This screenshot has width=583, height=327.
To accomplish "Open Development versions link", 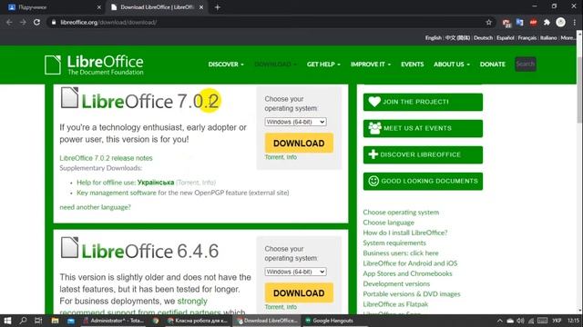I will pyautogui.click(x=396, y=283).
